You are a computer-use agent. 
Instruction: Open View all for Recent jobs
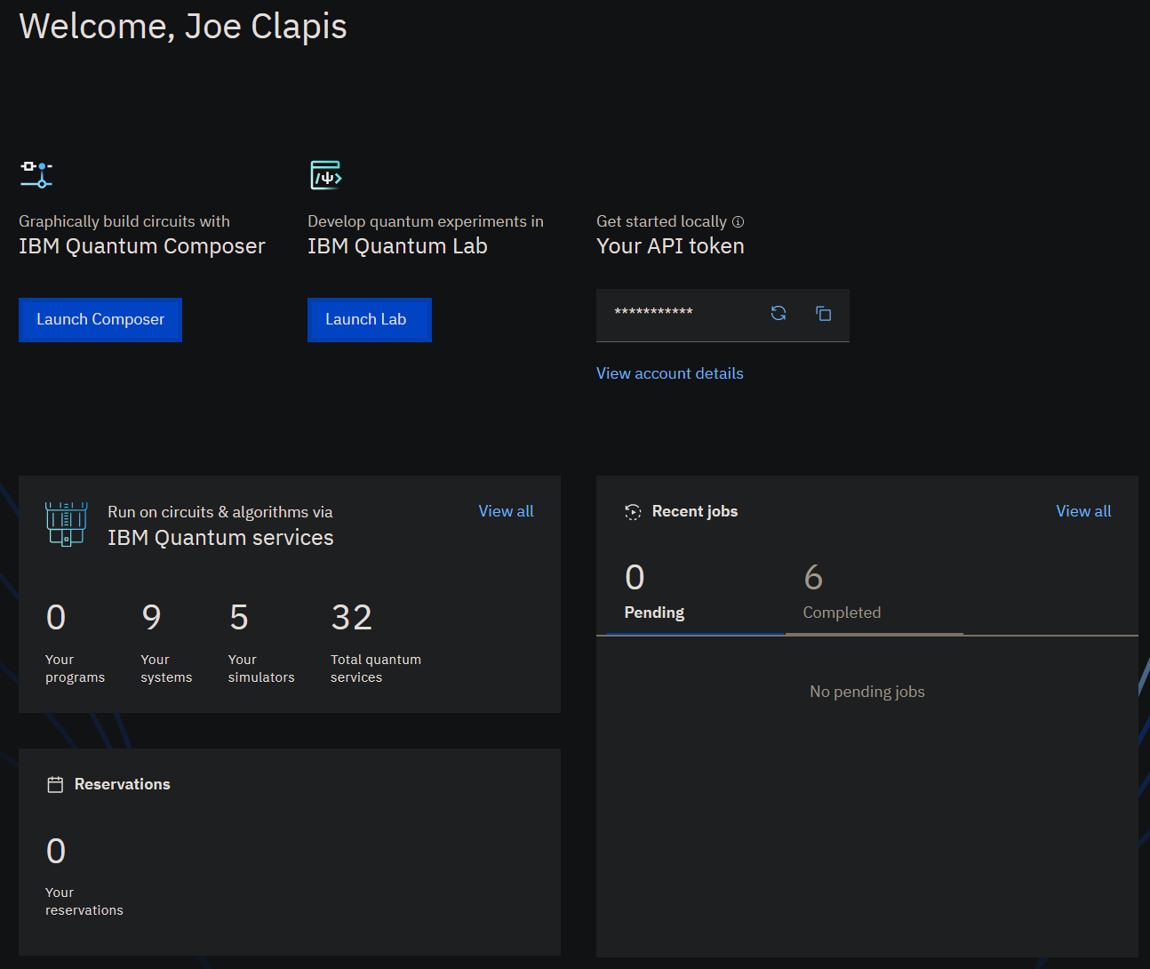click(x=1083, y=511)
